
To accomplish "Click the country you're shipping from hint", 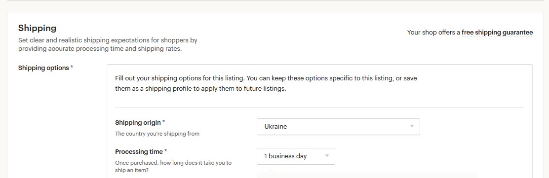I will tap(157, 134).
